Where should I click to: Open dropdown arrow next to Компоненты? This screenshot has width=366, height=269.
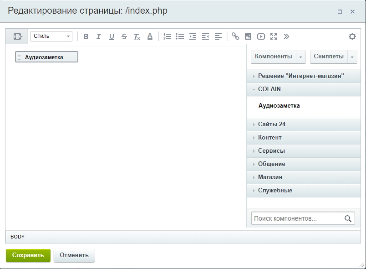[x=301, y=57]
